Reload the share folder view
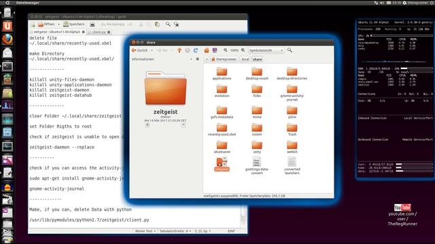 click(196, 50)
